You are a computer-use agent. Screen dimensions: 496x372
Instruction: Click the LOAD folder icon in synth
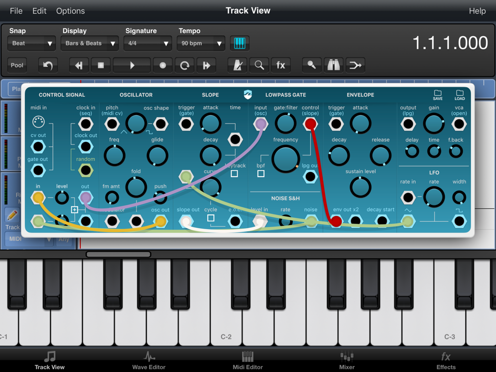460,95
